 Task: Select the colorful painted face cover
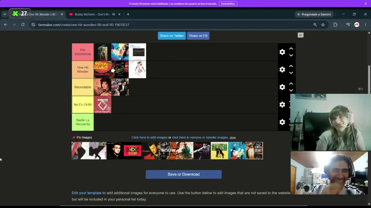coord(120,52)
